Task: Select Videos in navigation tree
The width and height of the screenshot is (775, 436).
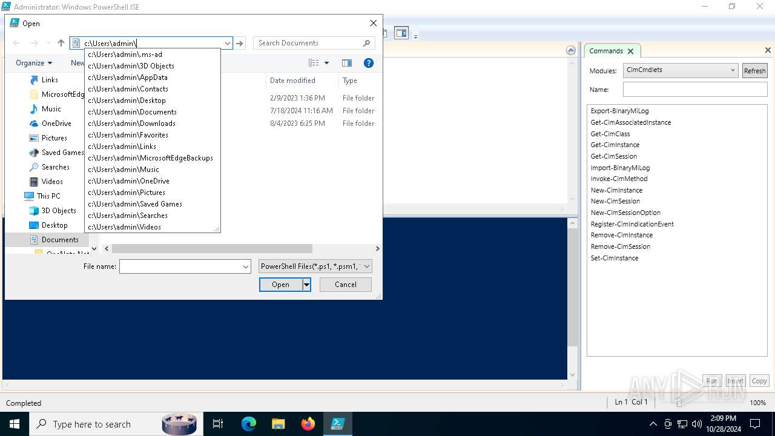Action: (52, 182)
